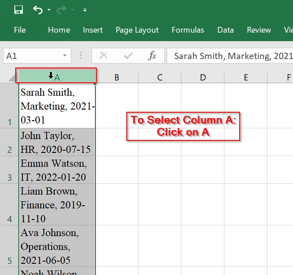Screen dimensions: 293x275
Task: Select row 1 header
Action: [x=9, y=106]
